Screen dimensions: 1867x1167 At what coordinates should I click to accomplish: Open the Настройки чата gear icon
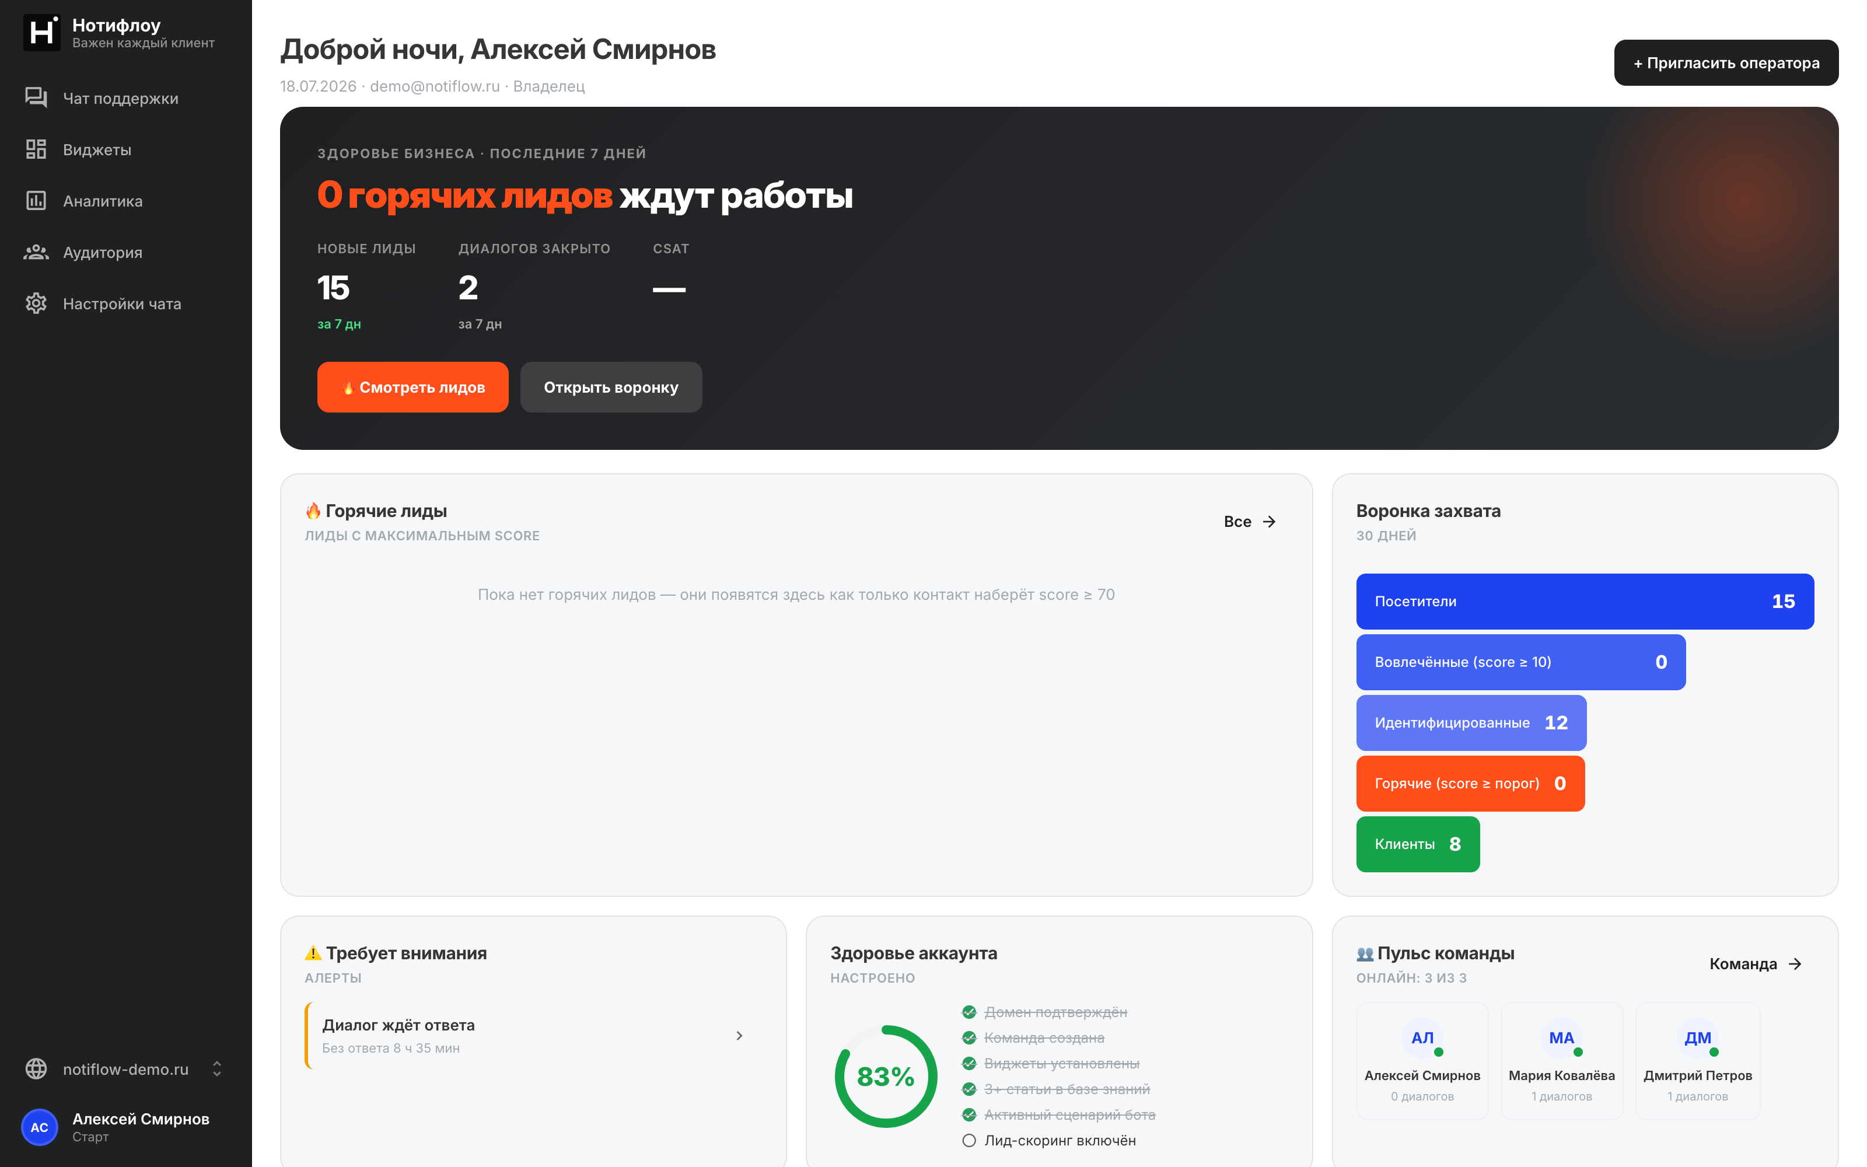(x=36, y=303)
